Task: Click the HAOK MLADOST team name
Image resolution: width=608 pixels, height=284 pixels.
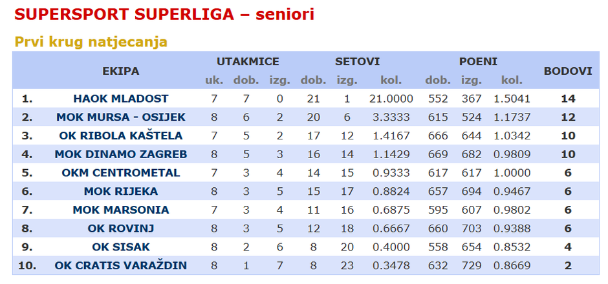Action: coord(121,99)
